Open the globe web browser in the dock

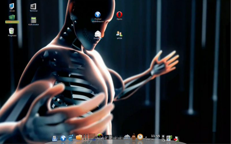coord(63,138)
